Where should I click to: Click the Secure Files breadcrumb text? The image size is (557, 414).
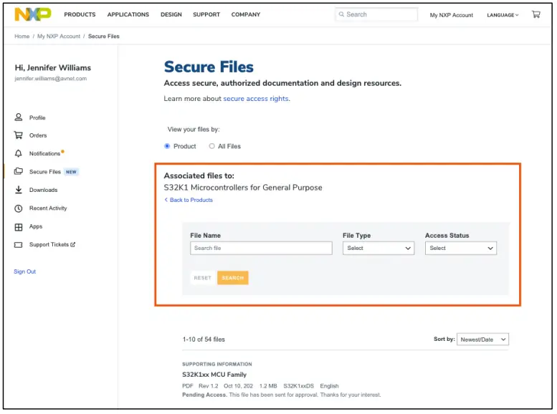point(104,37)
